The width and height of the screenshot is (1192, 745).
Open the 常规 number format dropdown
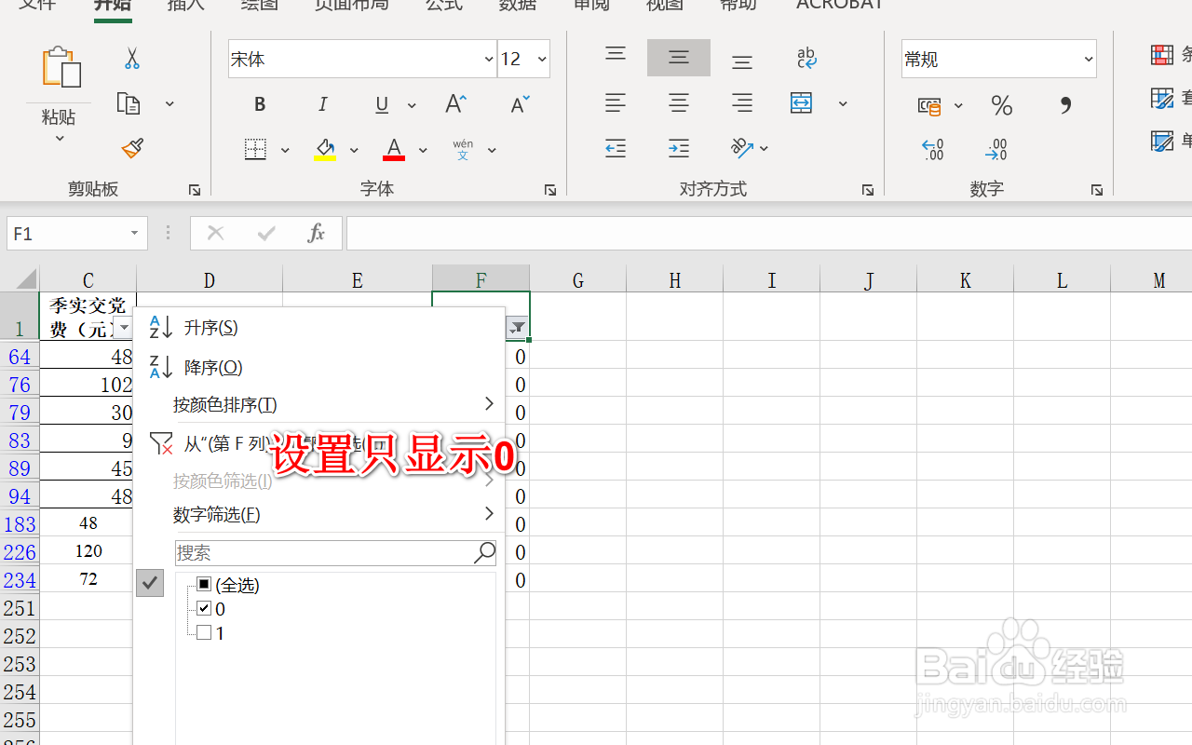pyautogui.click(x=1089, y=58)
